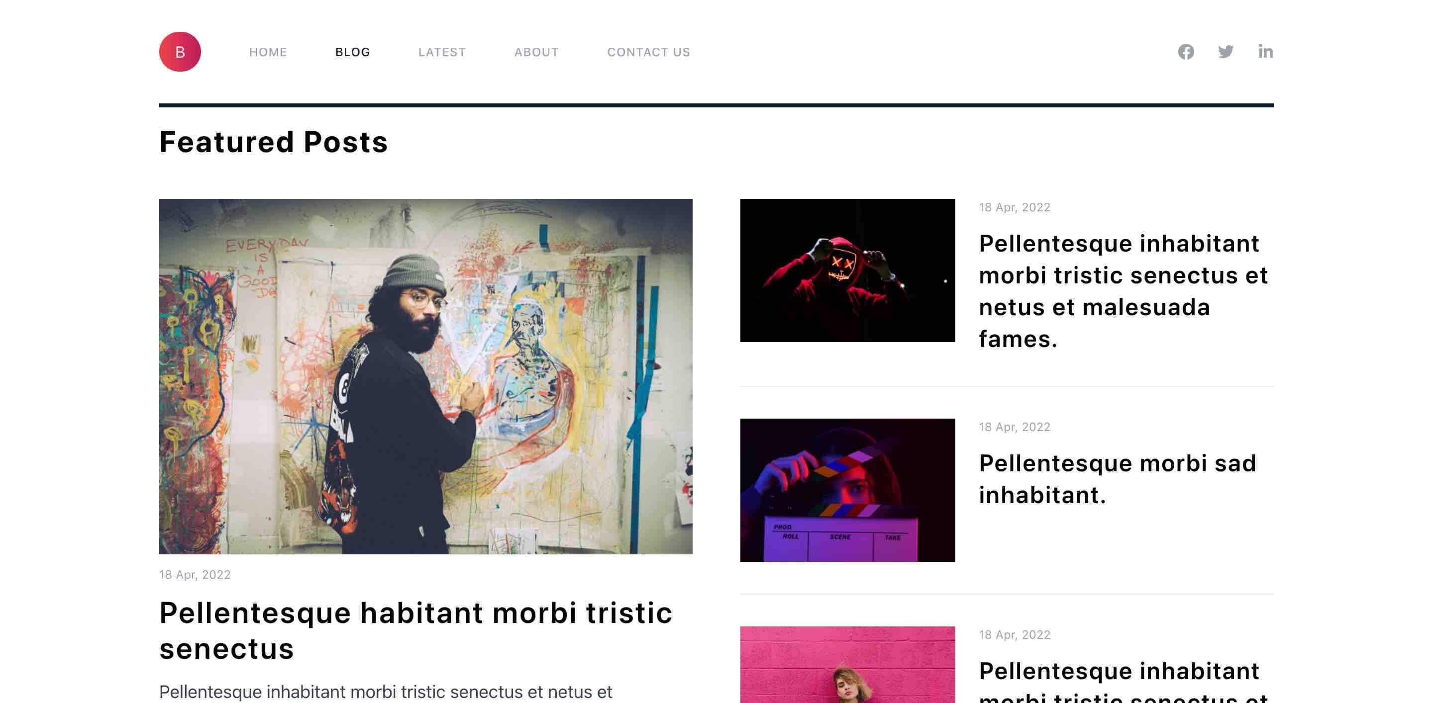Open the Latest navigation link
Viewport: 1433px width, 703px height.
click(442, 52)
